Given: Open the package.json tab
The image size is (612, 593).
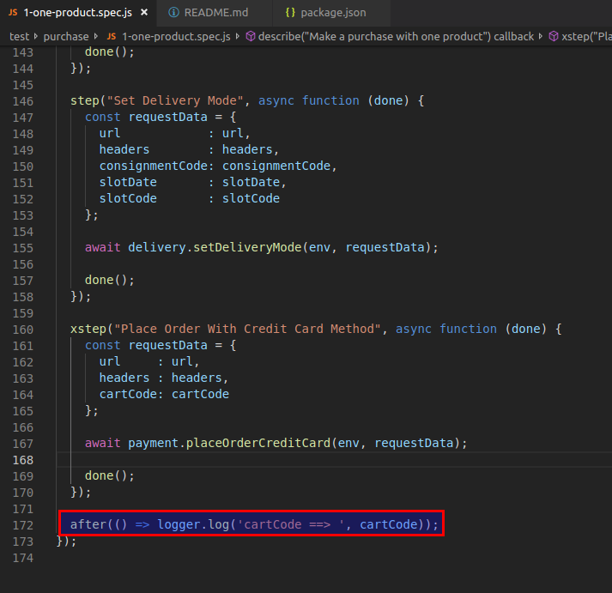Looking at the screenshot, I should (x=333, y=13).
